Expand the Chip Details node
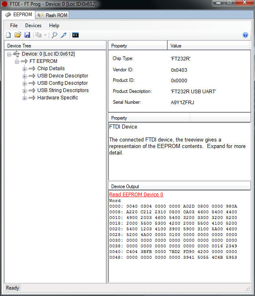Image resolution: width=255 pixels, height=296 pixels. pyautogui.click(x=25, y=69)
